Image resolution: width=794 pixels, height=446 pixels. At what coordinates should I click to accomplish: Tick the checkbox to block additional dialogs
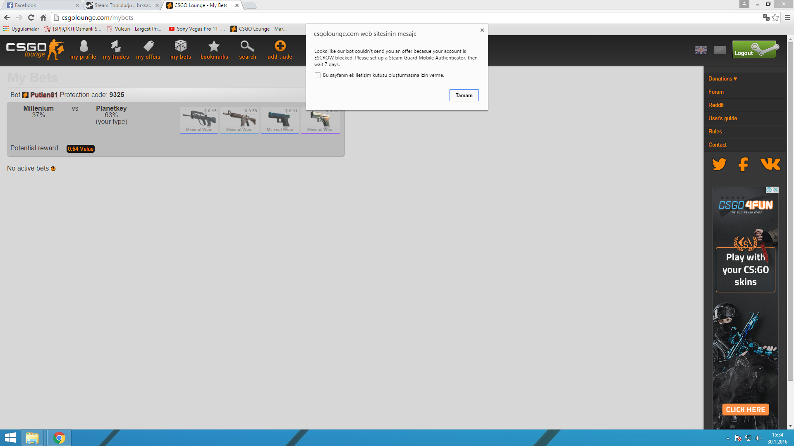pyautogui.click(x=318, y=75)
